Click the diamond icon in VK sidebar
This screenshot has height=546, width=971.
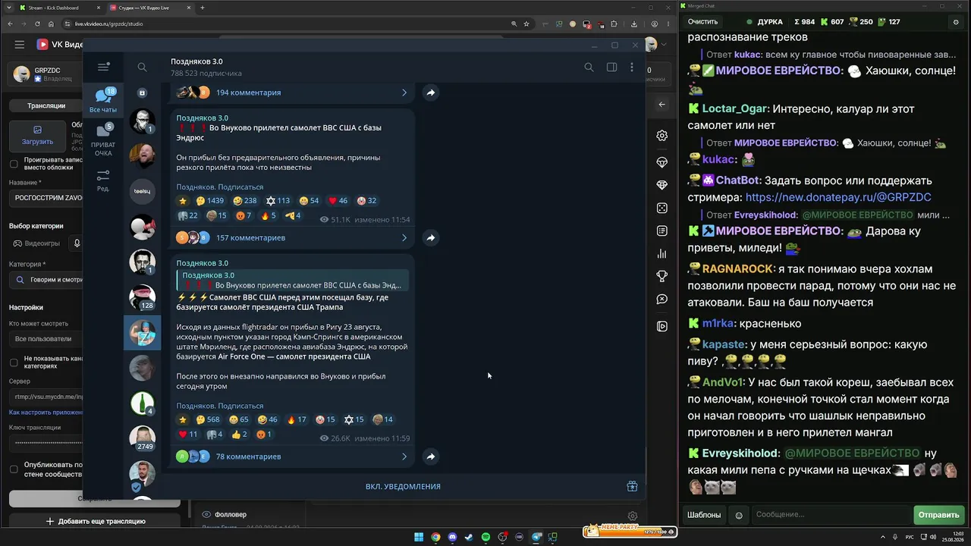(x=662, y=185)
